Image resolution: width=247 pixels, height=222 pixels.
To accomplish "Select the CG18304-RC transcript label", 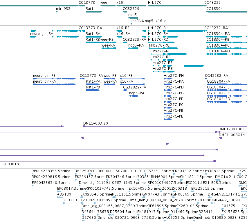I will [x=218, y=45].
